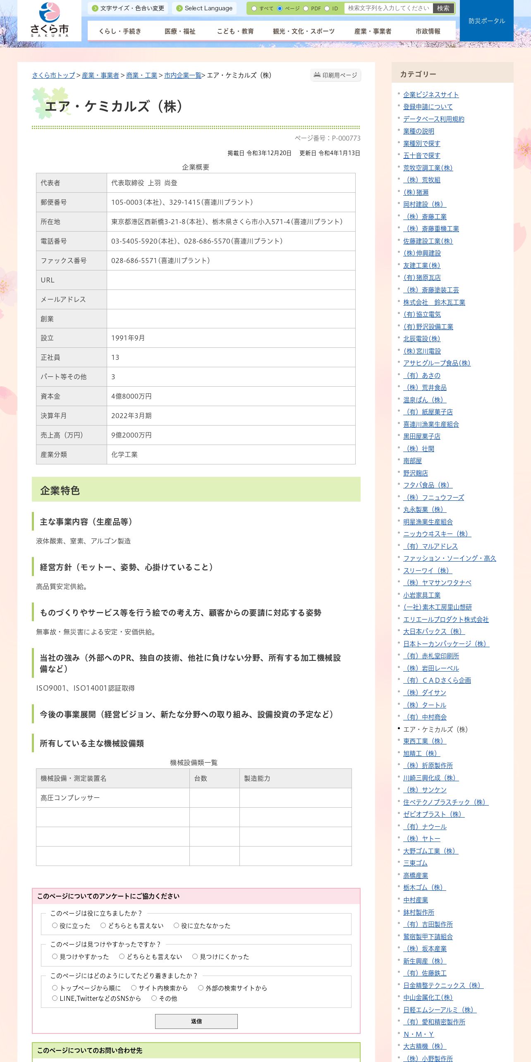Select LINE,TwitterなどのSNSから radio option
Screen dimensions: 531x1062
click(55, 998)
